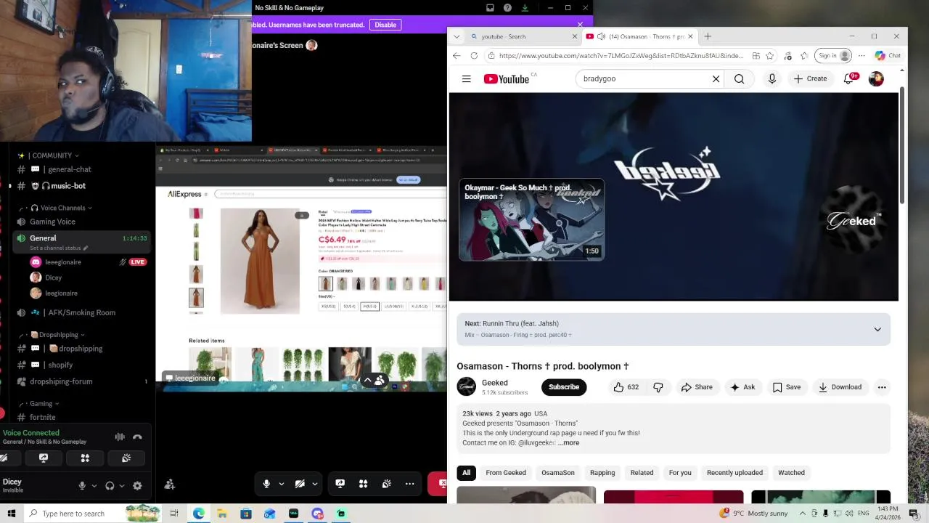The height and width of the screenshot is (523, 929).
Task: Subscribe to the Geeked channel
Action: pyautogui.click(x=564, y=387)
